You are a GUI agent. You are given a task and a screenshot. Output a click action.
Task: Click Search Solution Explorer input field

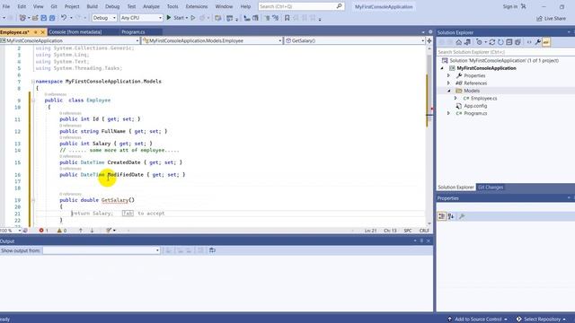pos(506,52)
